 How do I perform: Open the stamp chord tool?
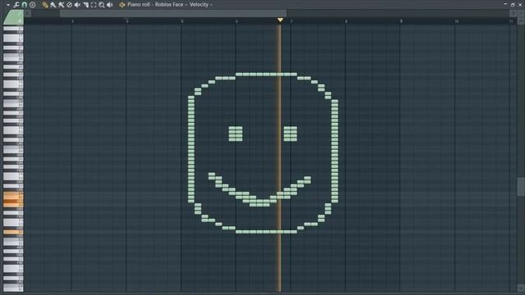click(33, 5)
